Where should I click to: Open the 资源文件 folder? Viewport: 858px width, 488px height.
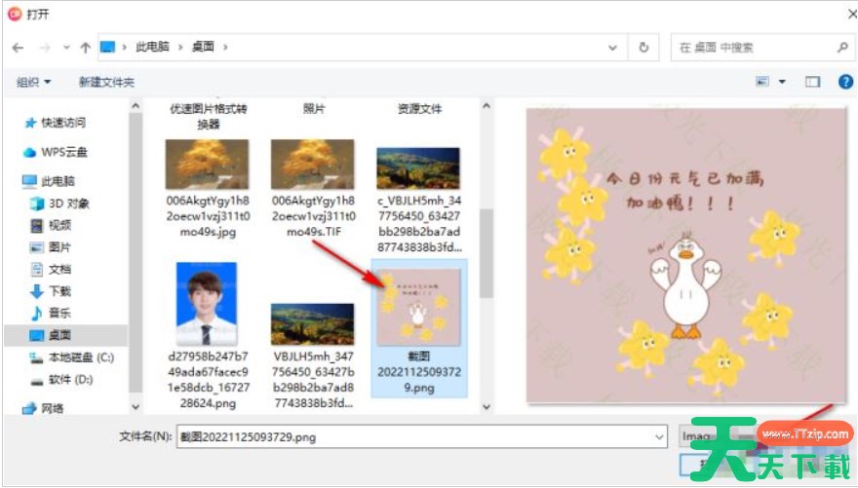tap(419, 109)
